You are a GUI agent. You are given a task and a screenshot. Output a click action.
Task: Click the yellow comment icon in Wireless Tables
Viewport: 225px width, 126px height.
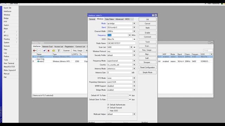click(53, 50)
